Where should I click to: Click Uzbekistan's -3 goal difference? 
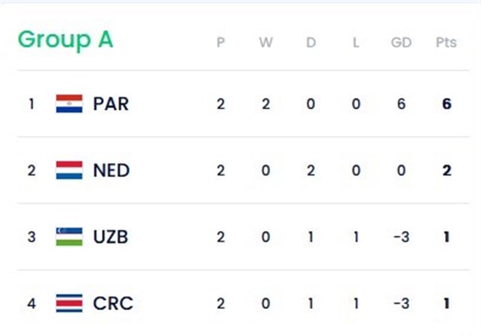click(401, 237)
